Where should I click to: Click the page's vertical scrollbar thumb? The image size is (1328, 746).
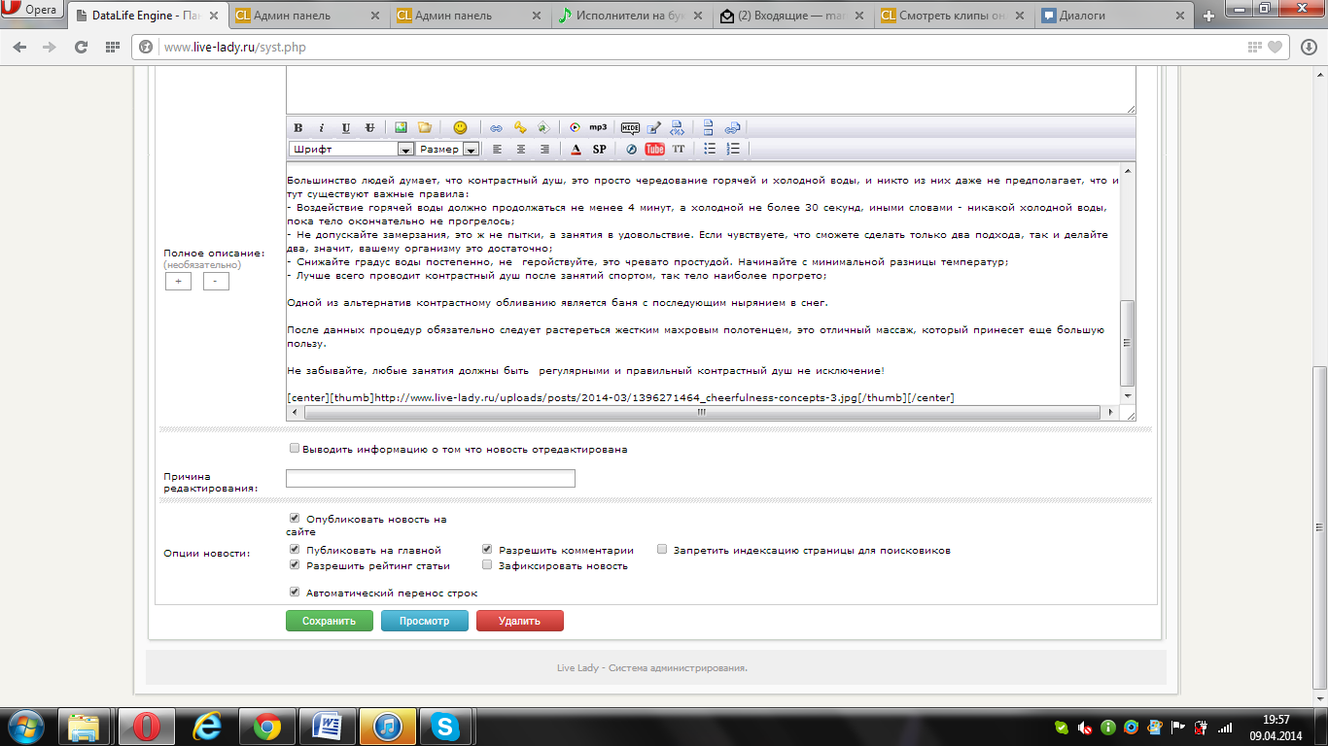[1319, 526]
